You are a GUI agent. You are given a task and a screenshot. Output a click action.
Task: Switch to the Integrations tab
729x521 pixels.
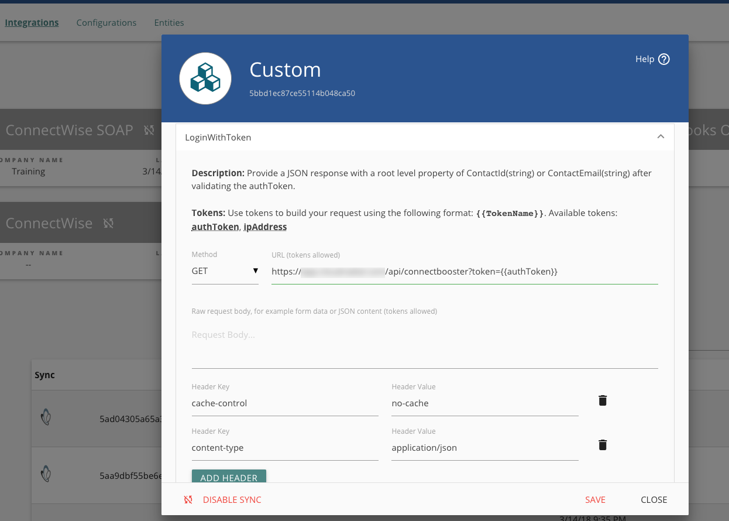click(32, 23)
